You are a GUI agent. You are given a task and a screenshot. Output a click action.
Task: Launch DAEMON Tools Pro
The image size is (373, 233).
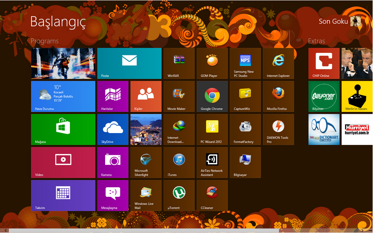(x=278, y=129)
